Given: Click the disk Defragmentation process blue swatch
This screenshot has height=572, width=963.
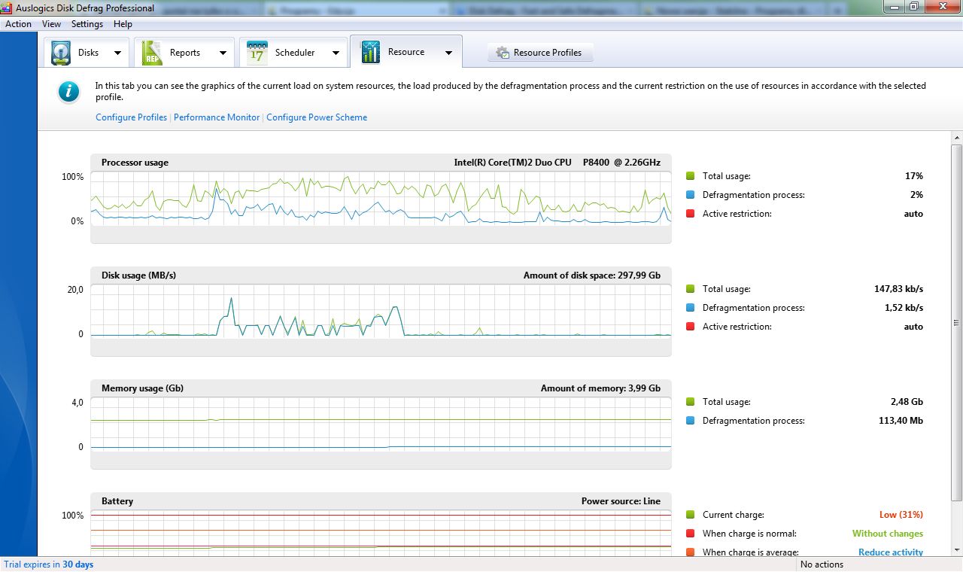Looking at the screenshot, I should [690, 308].
